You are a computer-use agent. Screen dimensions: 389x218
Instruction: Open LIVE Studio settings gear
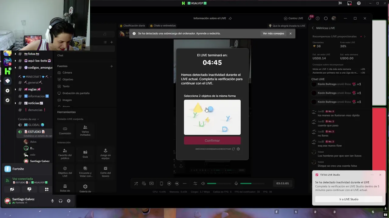coord(326,18)
